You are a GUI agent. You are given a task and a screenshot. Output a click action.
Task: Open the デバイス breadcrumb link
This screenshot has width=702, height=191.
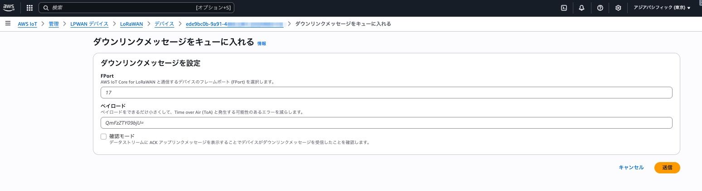(164, 23)
